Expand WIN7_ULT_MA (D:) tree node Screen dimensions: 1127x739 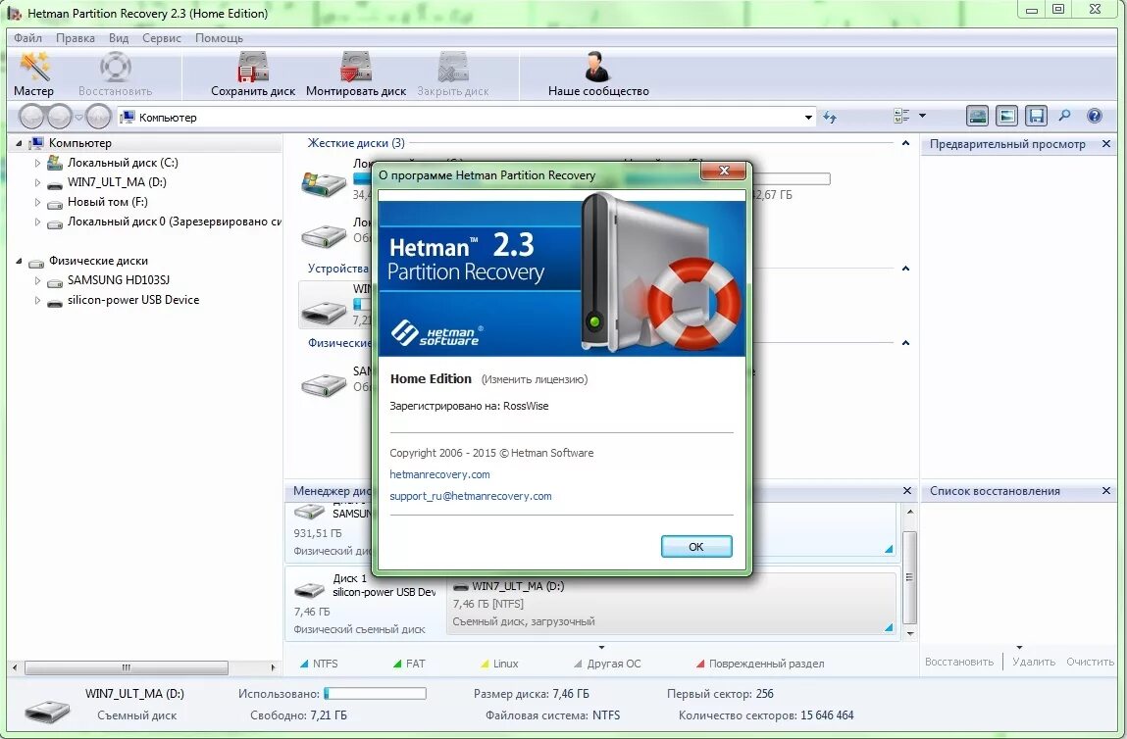click(37, 182)
